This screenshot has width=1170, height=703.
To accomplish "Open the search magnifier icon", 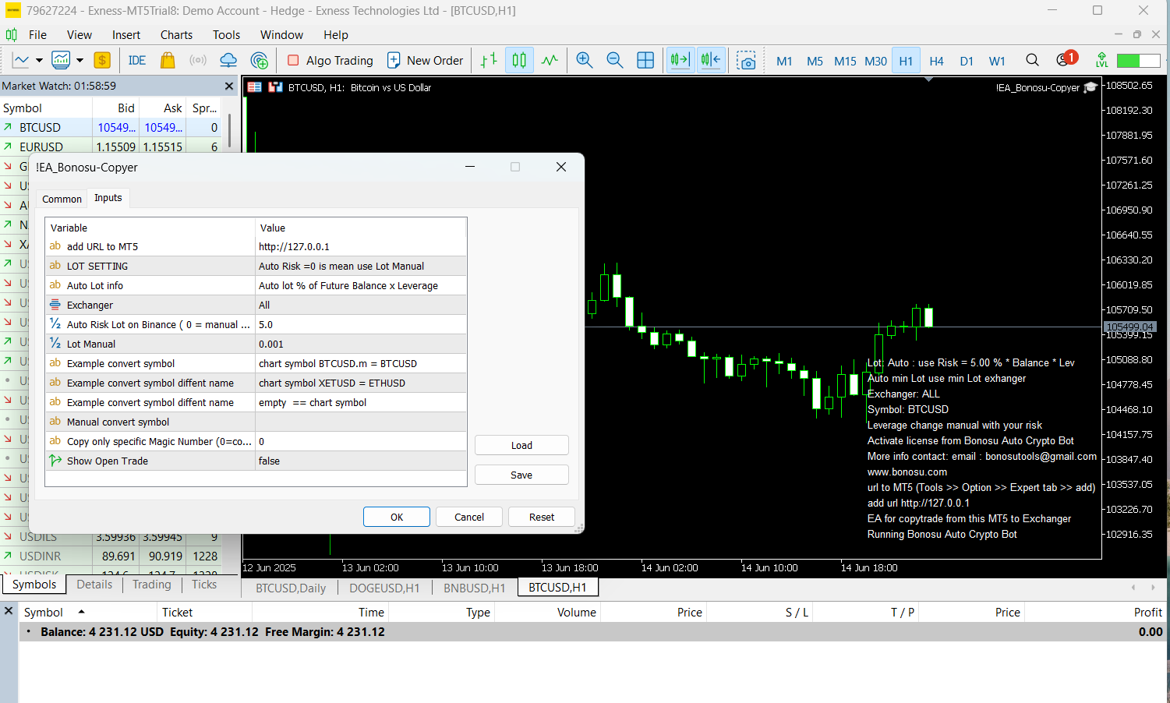I will click(1032, 60).
